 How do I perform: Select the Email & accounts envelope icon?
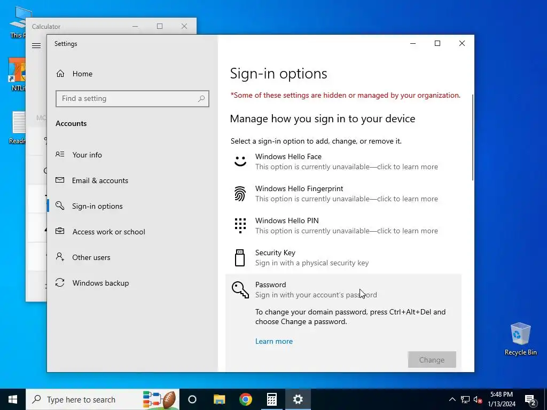(x=60, y=180)
